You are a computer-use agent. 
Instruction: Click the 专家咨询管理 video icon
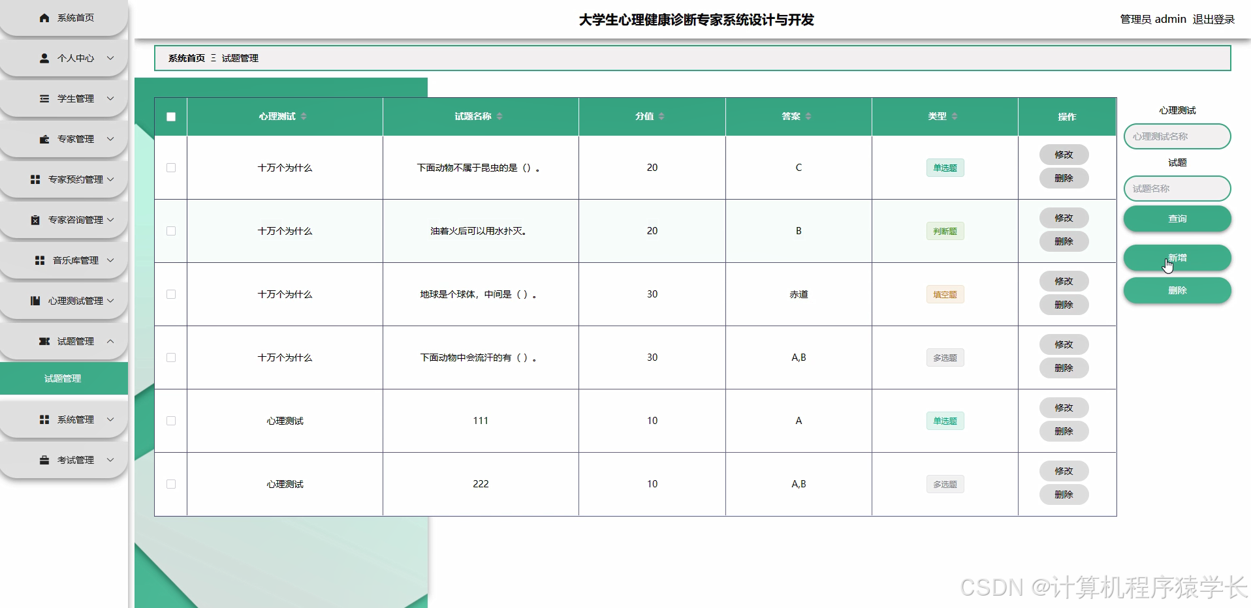[36, 220]
